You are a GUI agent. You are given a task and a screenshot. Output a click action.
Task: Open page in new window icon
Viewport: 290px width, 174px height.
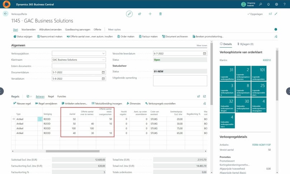[x=270, y=14]
